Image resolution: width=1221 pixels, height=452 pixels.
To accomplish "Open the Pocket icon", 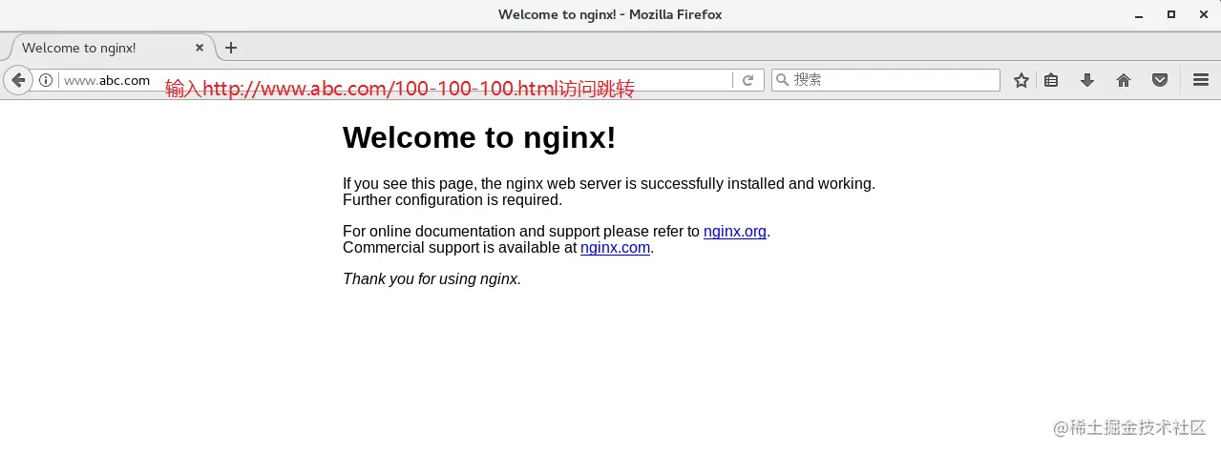I will tap(1160, 80).
